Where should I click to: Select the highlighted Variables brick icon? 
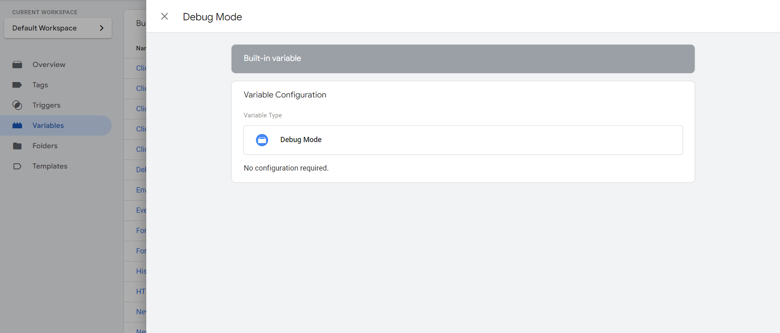[17, 125]
